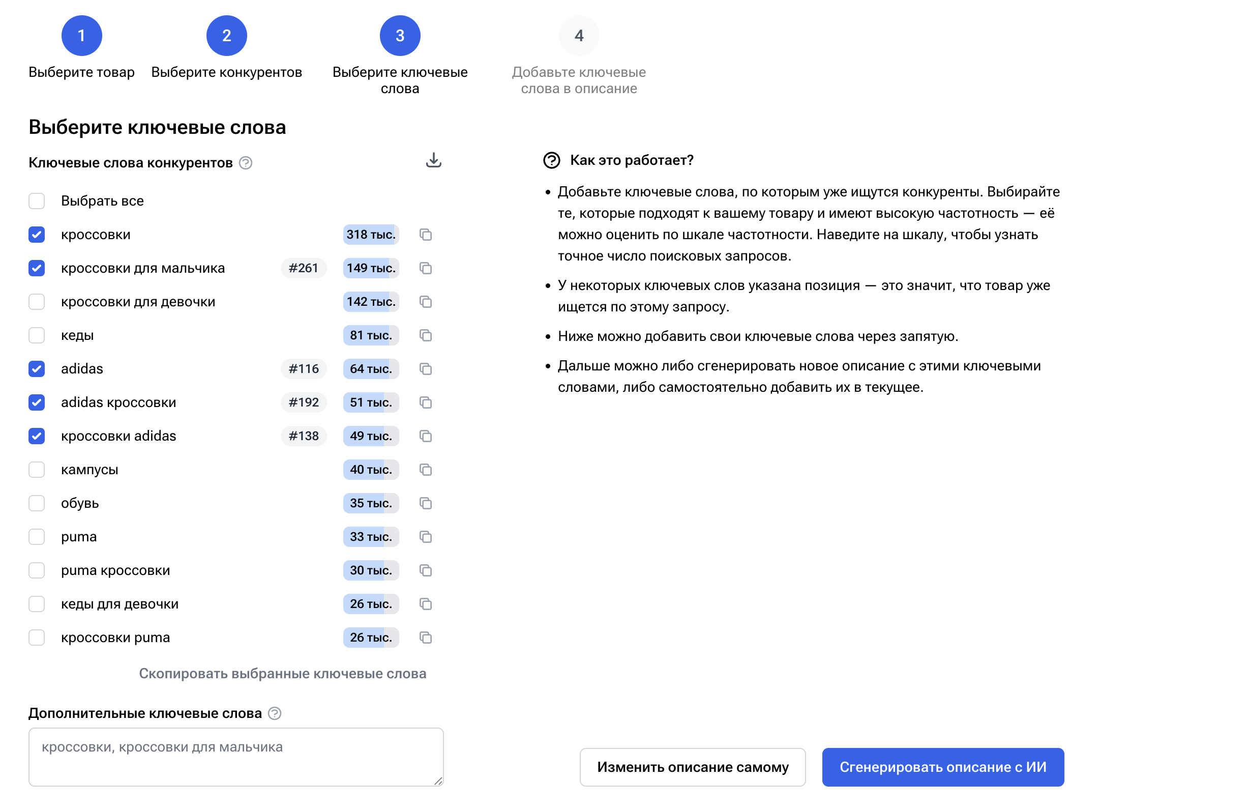Open help tooltip next to 'Ключевые слова конкурентов'
1249x809 pixels.
coord(246,163)
